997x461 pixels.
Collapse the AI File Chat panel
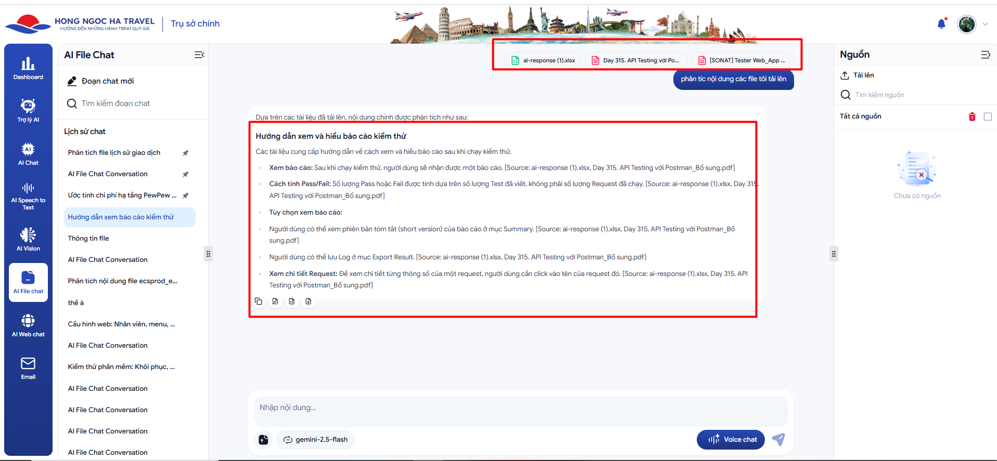[x=199, y=55]
